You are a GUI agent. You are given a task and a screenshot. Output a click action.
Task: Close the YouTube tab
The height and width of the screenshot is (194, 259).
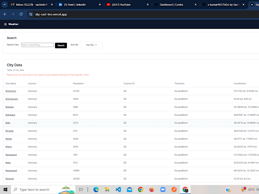(148, 5)
